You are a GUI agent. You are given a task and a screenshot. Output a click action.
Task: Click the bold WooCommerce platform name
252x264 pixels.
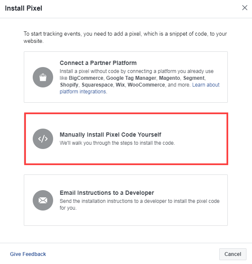pos(146,85)
